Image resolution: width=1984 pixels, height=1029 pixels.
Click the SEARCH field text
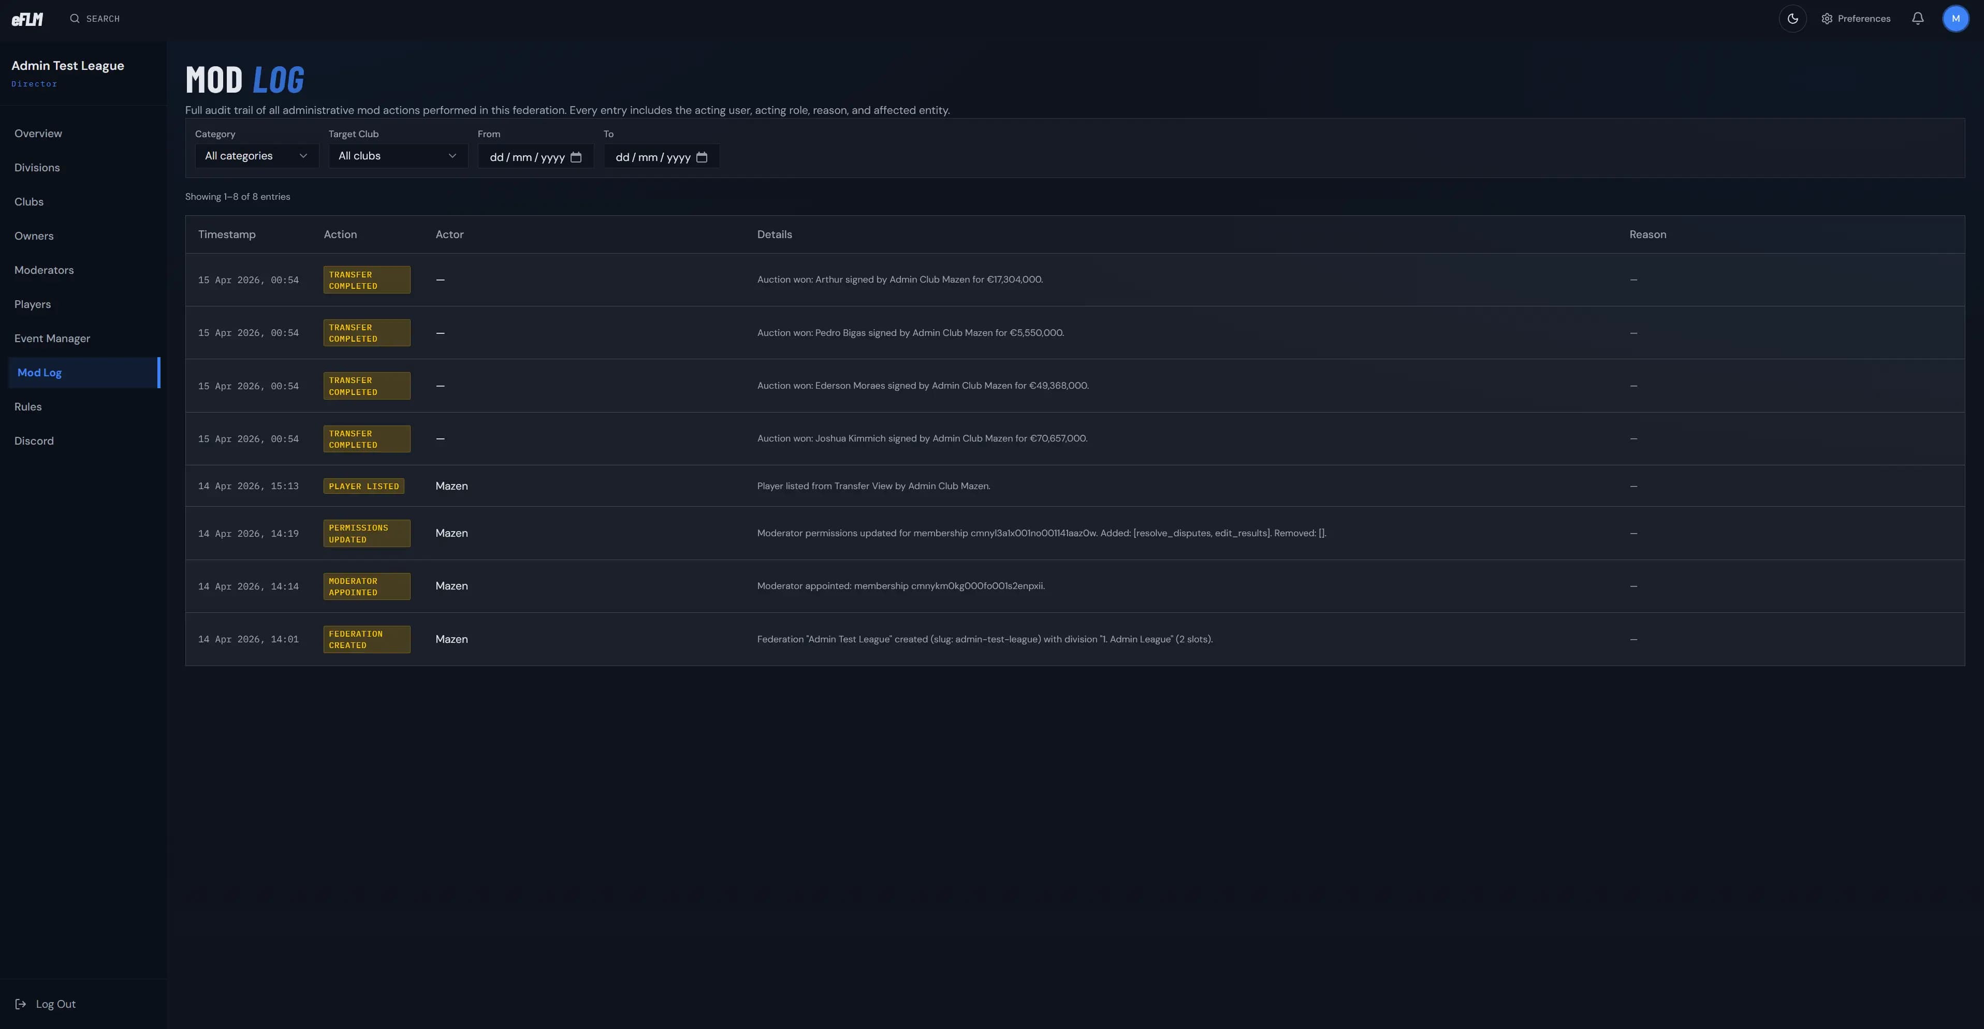pyautogui.click(x=103, y=19)
